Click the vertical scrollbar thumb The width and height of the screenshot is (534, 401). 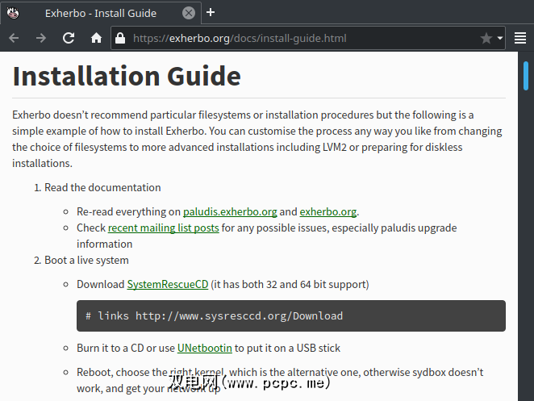(x=526, y=75)
